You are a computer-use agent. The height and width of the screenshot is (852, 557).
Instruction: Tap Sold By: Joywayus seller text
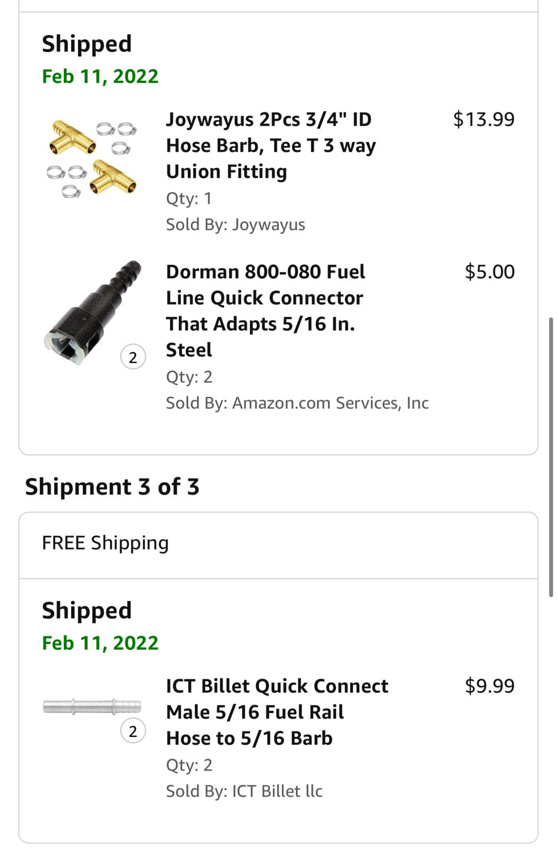pos(236,225)
